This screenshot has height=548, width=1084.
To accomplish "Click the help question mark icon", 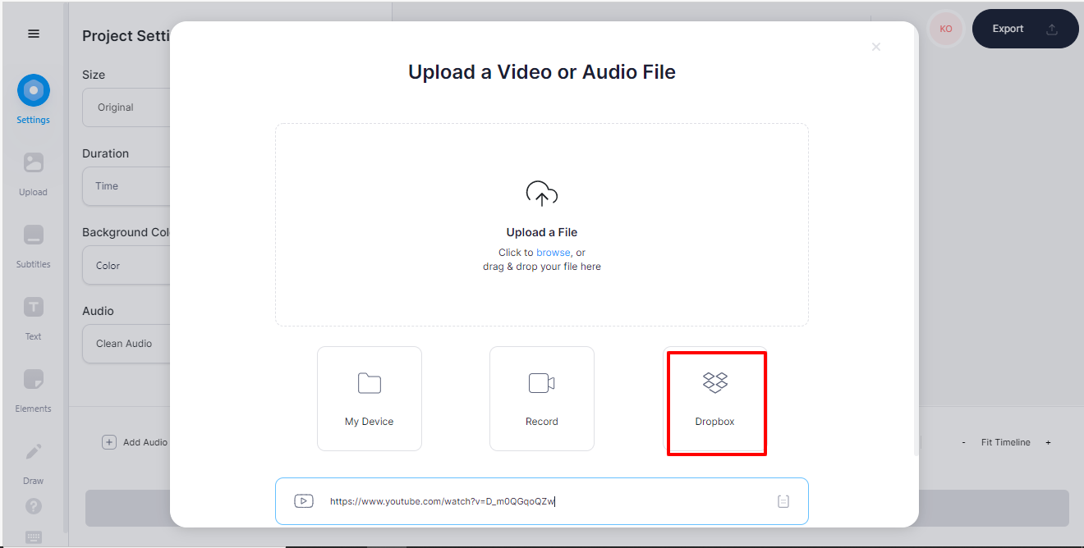I will pos(34,506).
